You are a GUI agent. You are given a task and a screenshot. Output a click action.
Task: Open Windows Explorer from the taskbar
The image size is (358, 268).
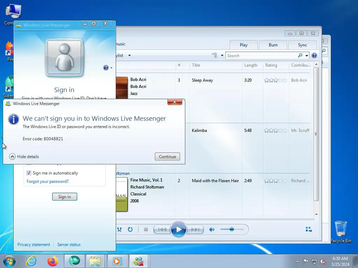tap(95, 261)
